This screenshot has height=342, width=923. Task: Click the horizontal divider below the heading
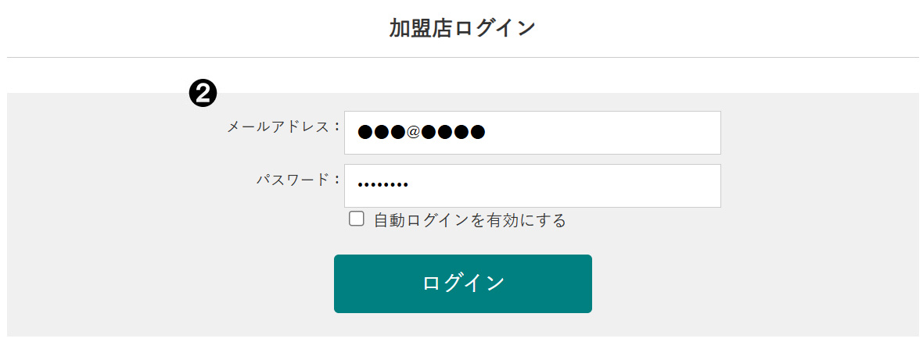462,58
